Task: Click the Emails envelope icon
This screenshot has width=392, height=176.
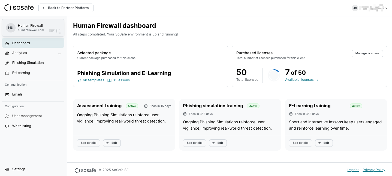Action: pos(7,95)
